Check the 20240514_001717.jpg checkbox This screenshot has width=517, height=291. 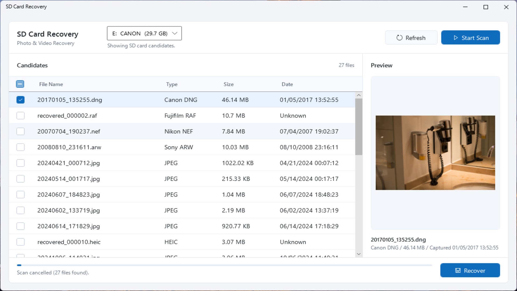pyautogui.click(x=20, y=179)
